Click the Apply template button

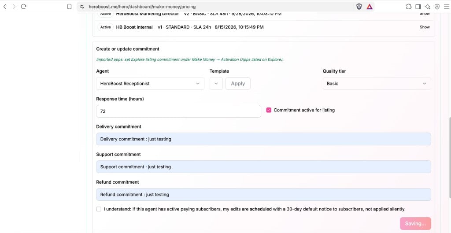pos(238,83)
